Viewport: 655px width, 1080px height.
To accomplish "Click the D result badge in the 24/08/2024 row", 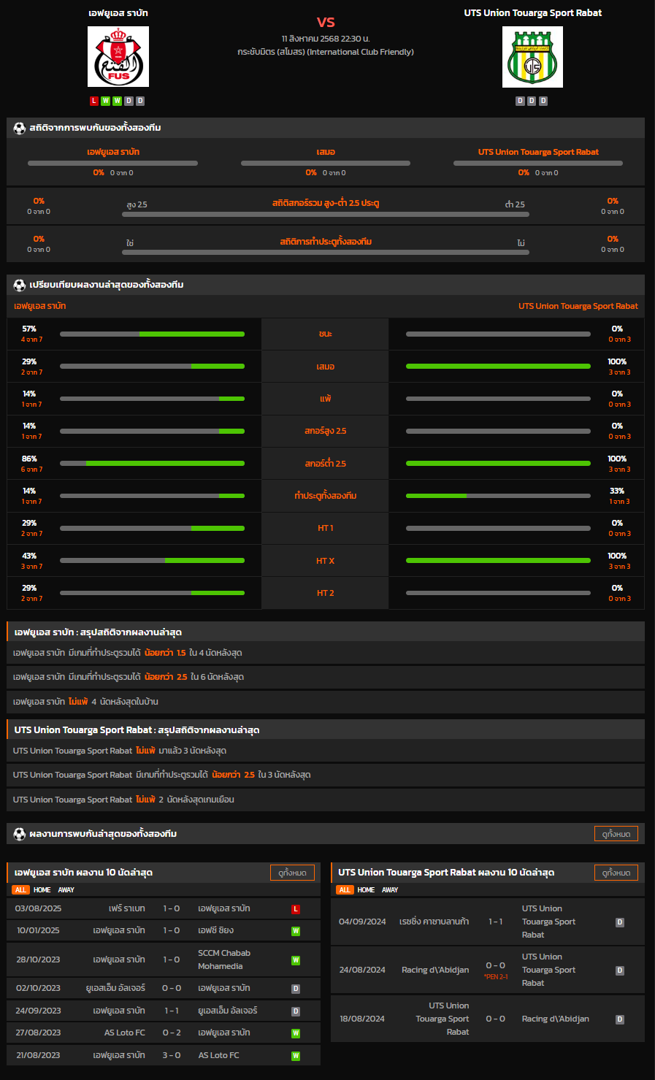I will (x=620, y=970).
